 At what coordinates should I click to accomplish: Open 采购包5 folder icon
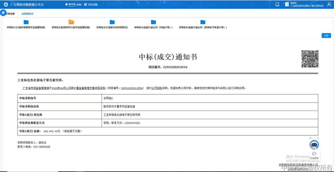[x=203, y=22]
